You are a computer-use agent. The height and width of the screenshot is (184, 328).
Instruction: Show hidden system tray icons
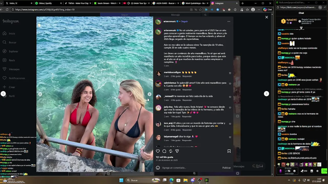coord(289,180)
